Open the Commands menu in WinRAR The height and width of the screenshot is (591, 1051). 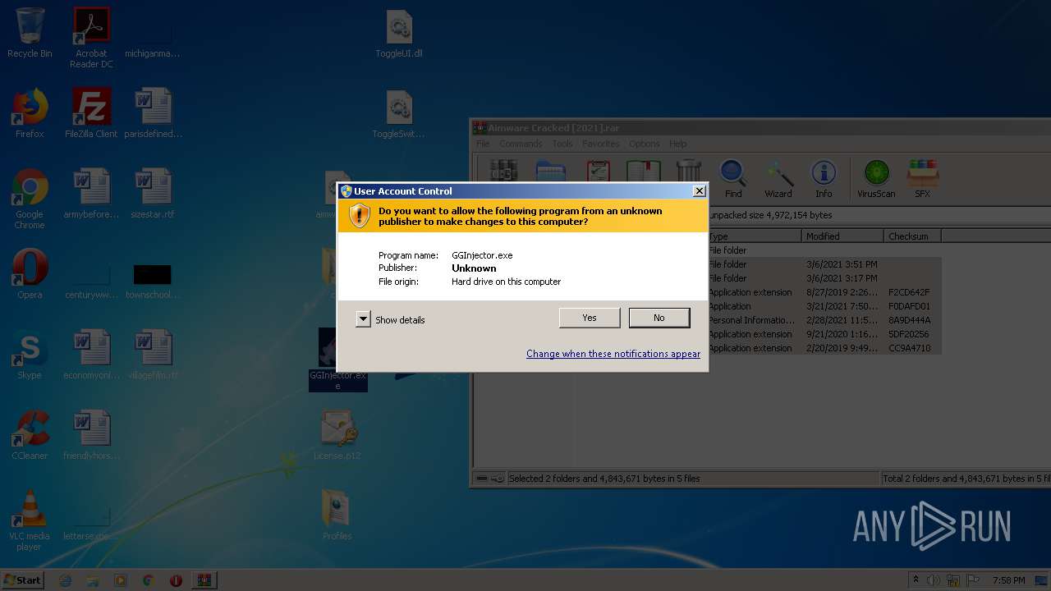[x=521, y=144]
